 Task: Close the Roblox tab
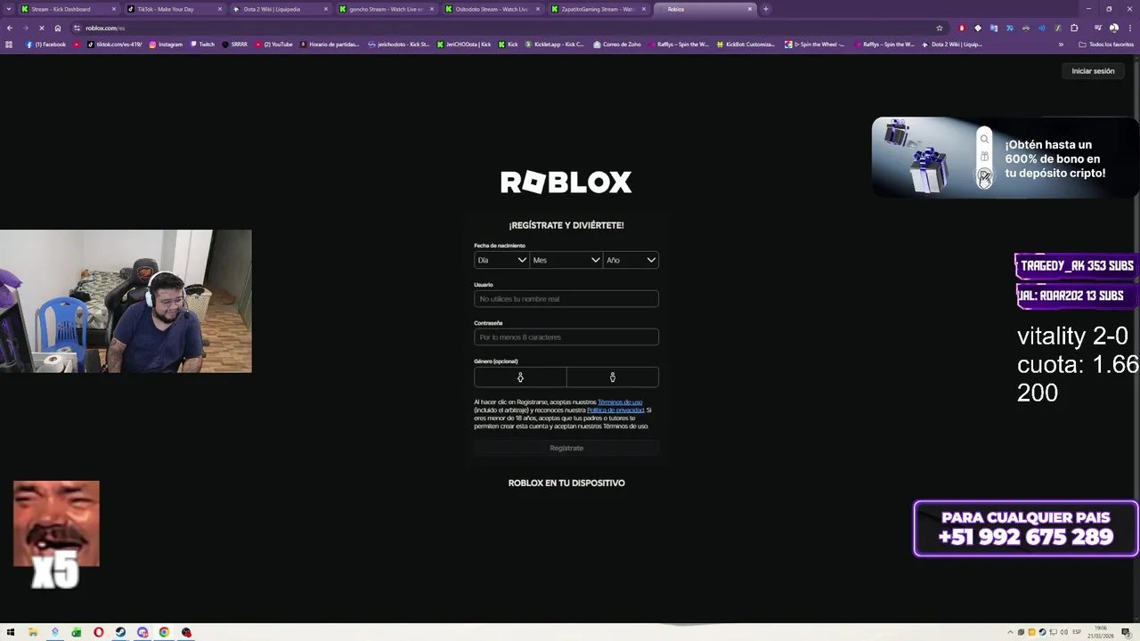[x=750, y=9]
